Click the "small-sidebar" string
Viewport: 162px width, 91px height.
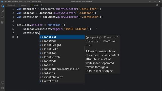click(76, 29)
